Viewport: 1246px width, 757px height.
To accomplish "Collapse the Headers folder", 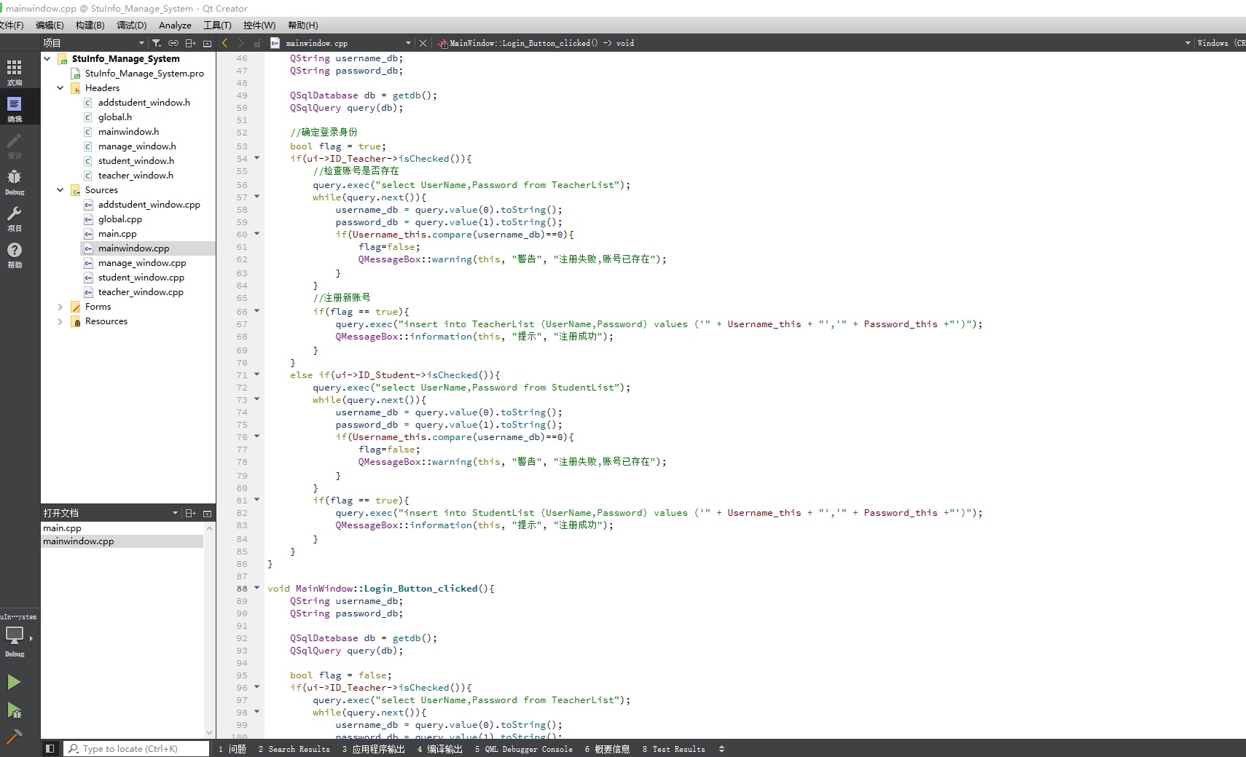I will 60,87.
